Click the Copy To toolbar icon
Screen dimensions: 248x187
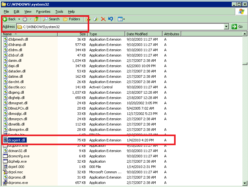pyautogui.click(x=96, y=19)
